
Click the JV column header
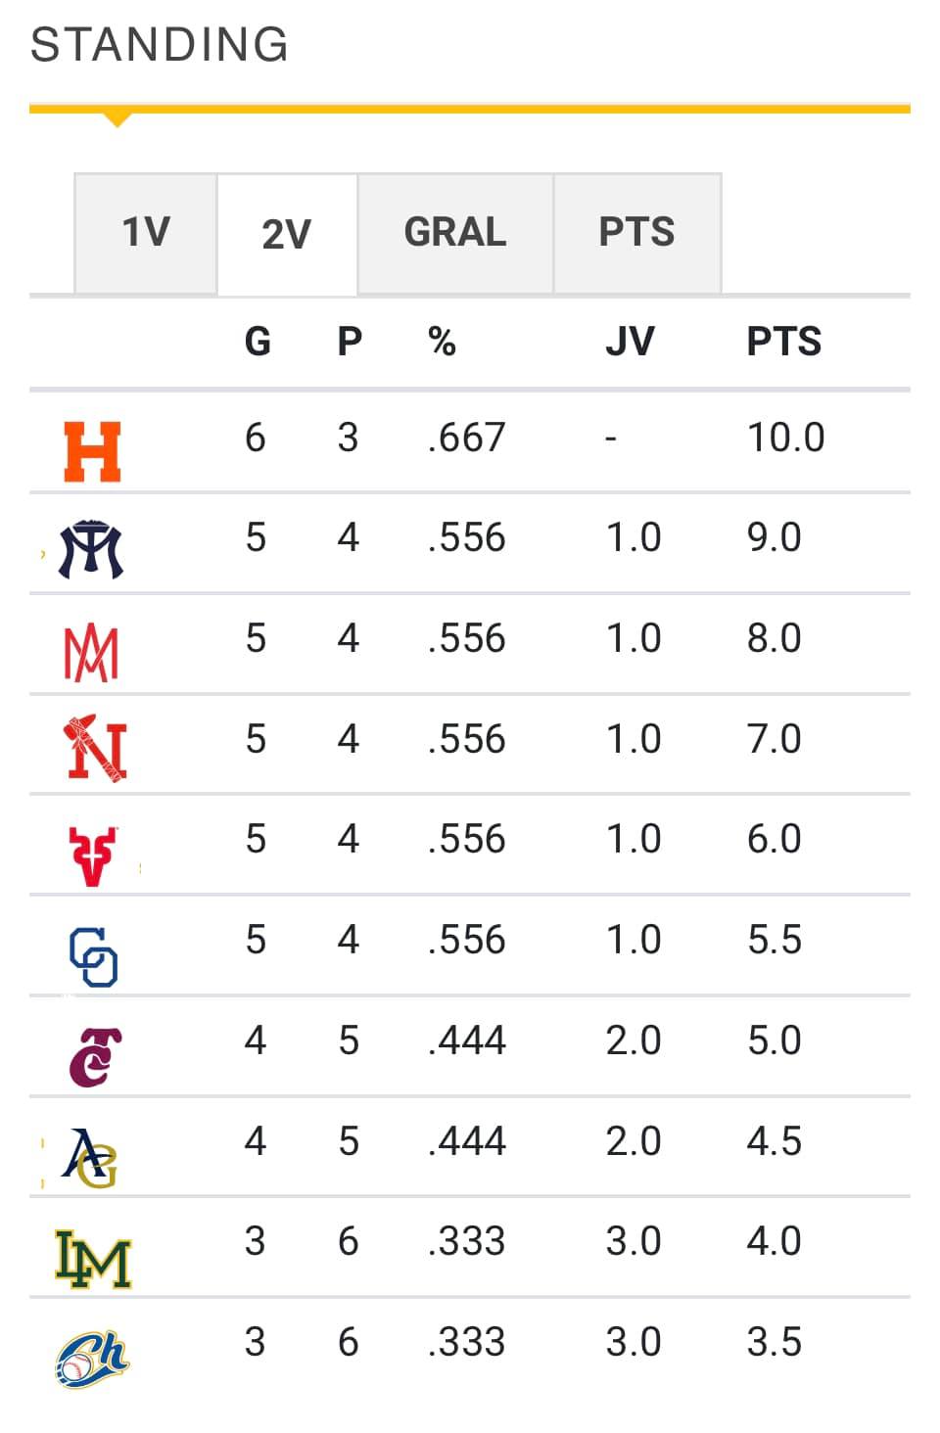pos(630,342)
